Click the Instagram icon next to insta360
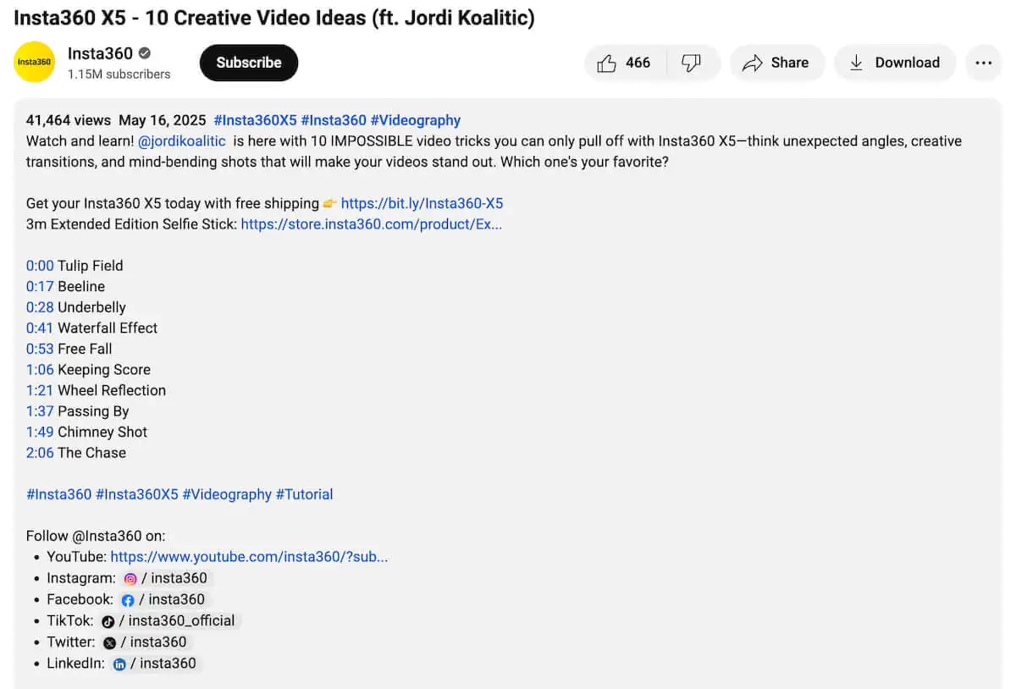1016x689 pixels. pos(130,578)
